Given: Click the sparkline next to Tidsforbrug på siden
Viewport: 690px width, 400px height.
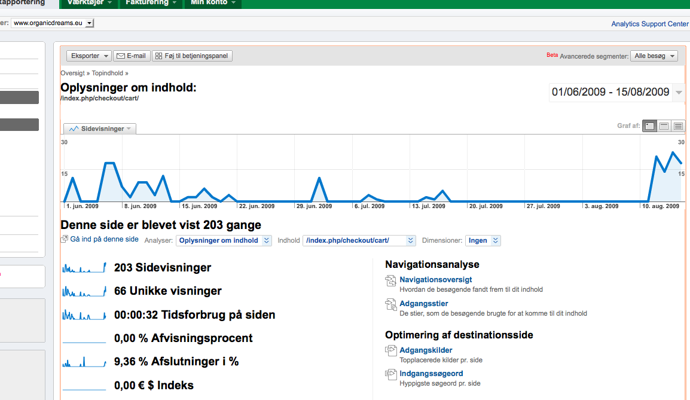Looking at the screenshot, I should [x=84, y=314].
